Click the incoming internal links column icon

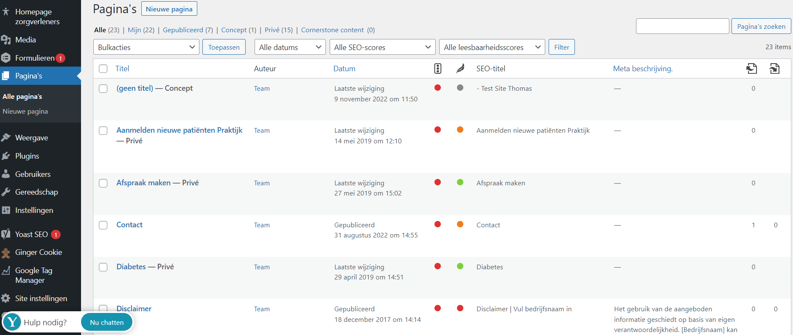click(x=774, y=69)
